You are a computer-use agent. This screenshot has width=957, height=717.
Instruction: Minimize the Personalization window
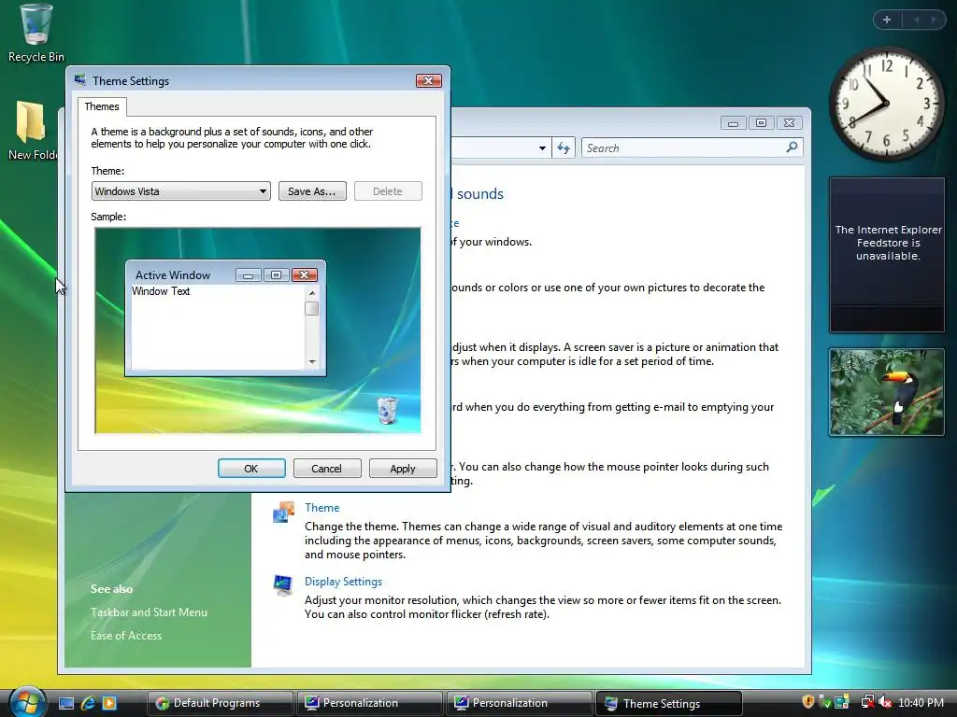tap(733, 123)
